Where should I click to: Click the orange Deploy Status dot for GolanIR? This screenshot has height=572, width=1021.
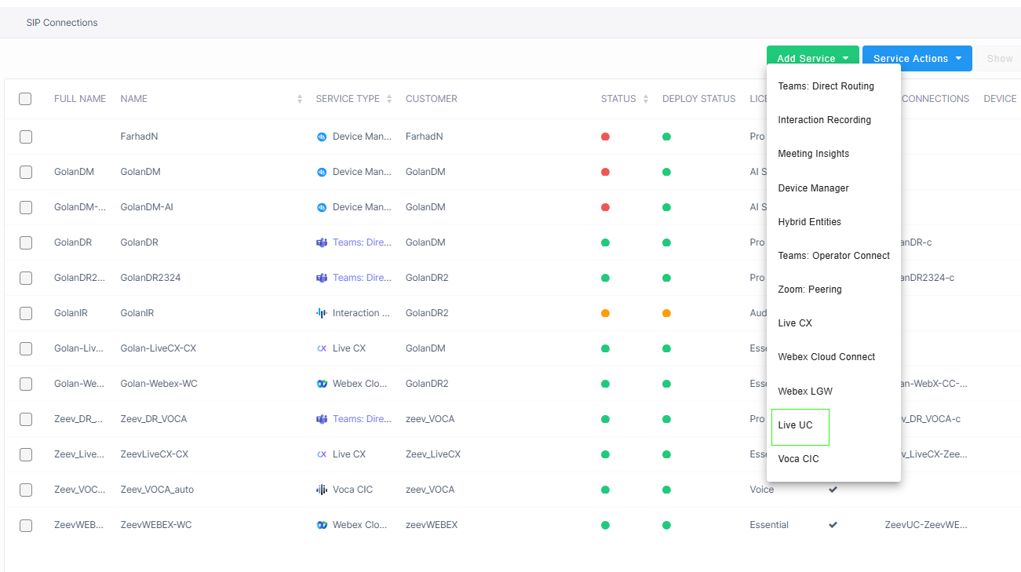coord(666,313)
